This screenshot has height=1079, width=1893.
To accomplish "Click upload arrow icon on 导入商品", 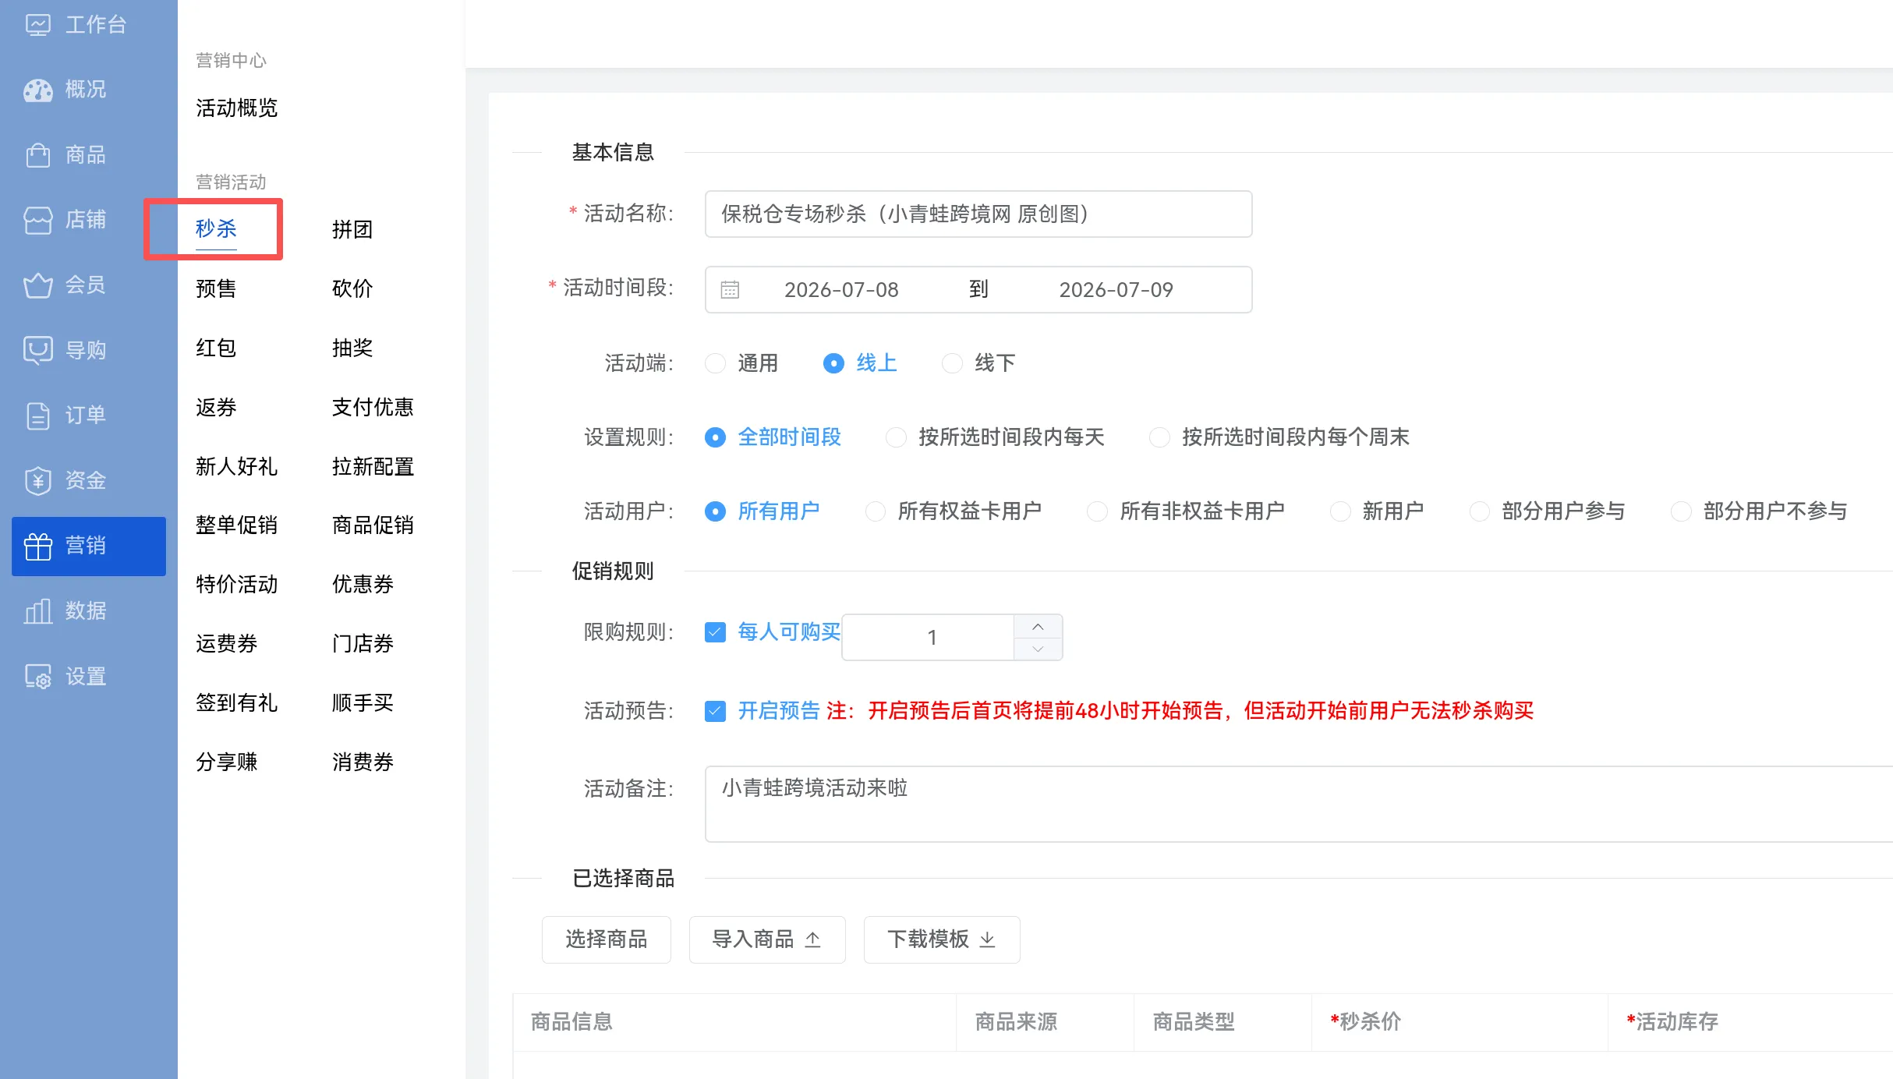I will pos(813,939).
